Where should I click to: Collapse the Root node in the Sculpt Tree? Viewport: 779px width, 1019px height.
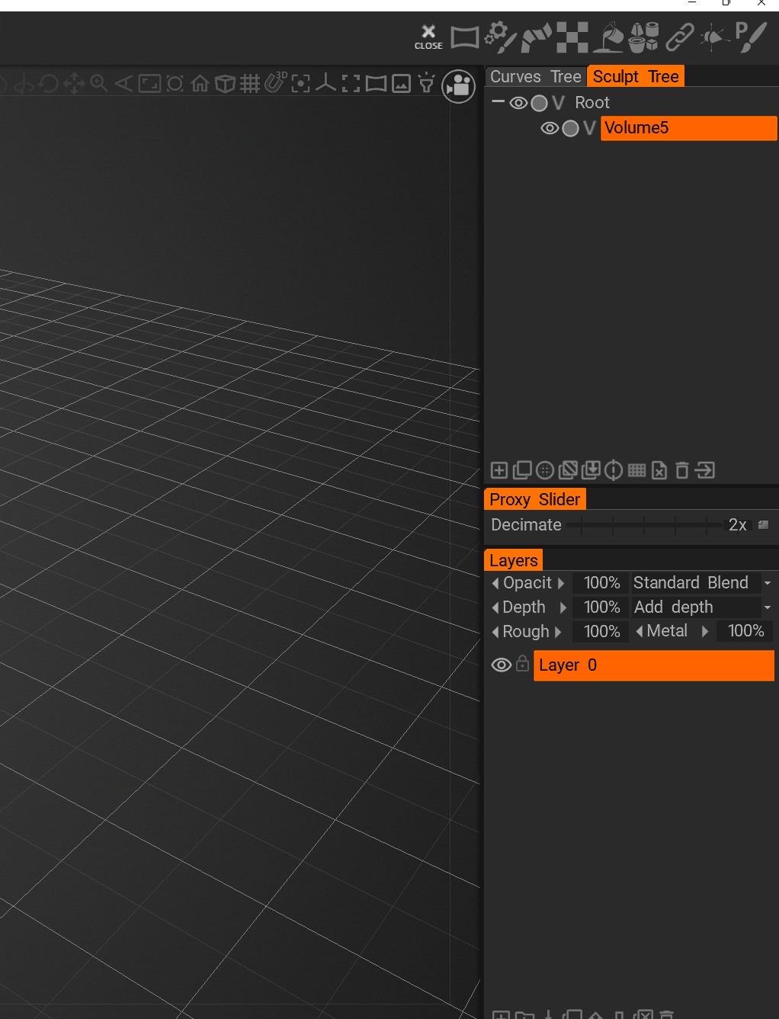(498, 102)
